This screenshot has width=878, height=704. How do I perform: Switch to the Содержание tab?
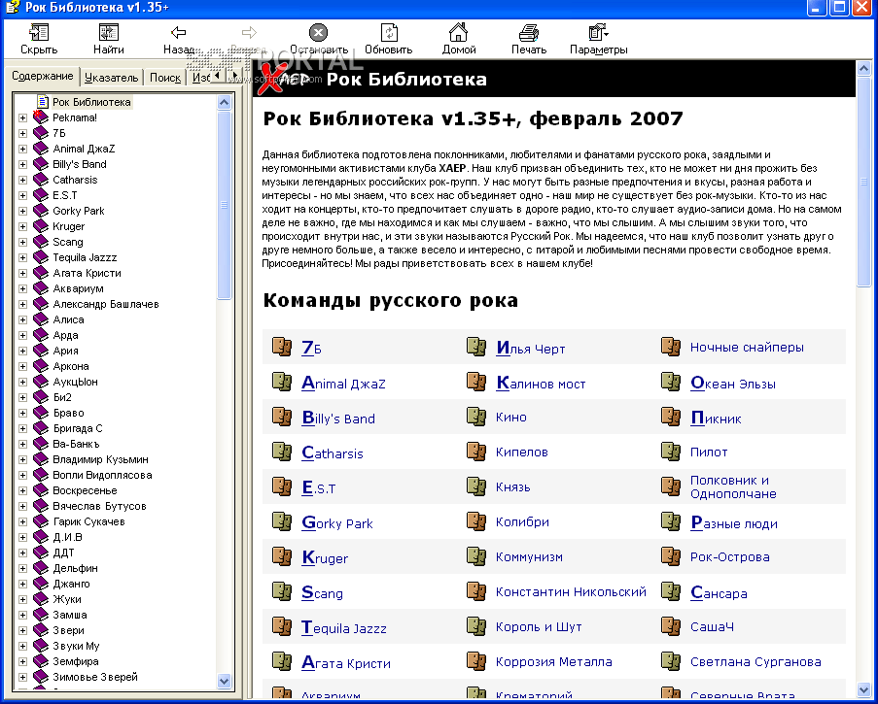tap(43, 76)
